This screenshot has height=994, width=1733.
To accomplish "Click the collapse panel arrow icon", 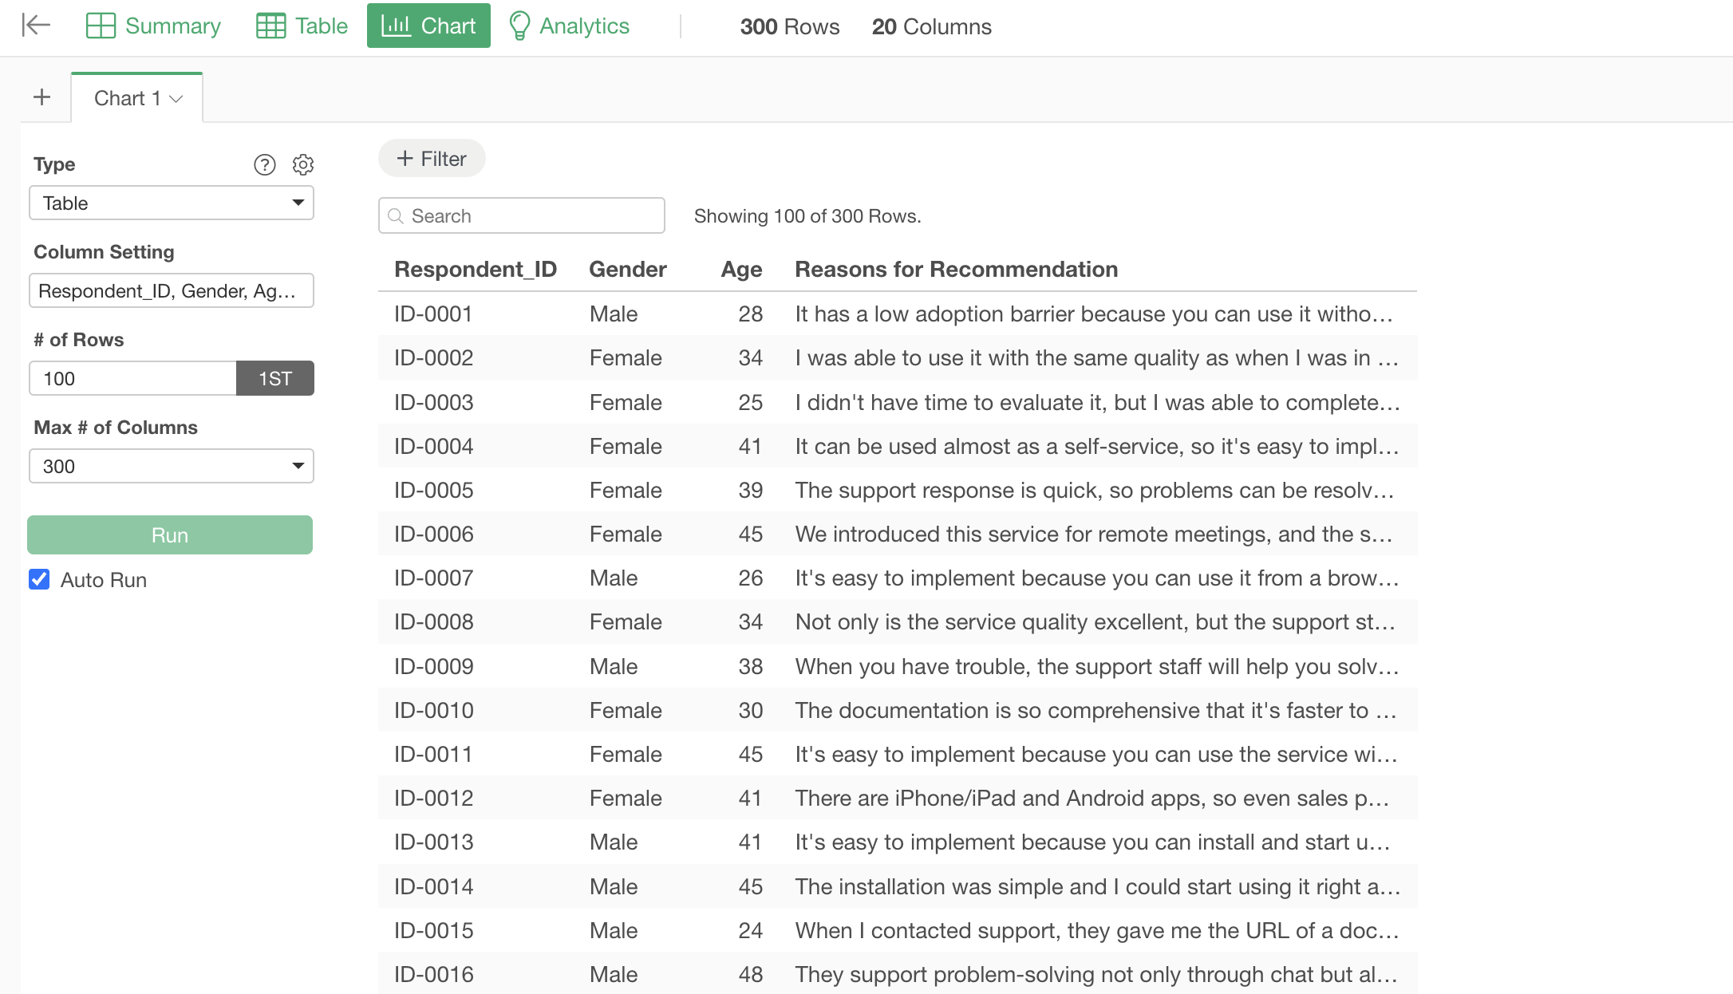I will (x=36, y=26).
